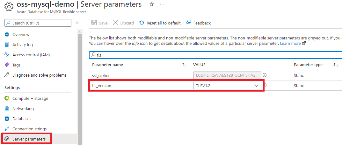This screenshot has width=342, height=145.
Task: Click the info icon next to ssl_cipher
Action: (x=265, y=75)
